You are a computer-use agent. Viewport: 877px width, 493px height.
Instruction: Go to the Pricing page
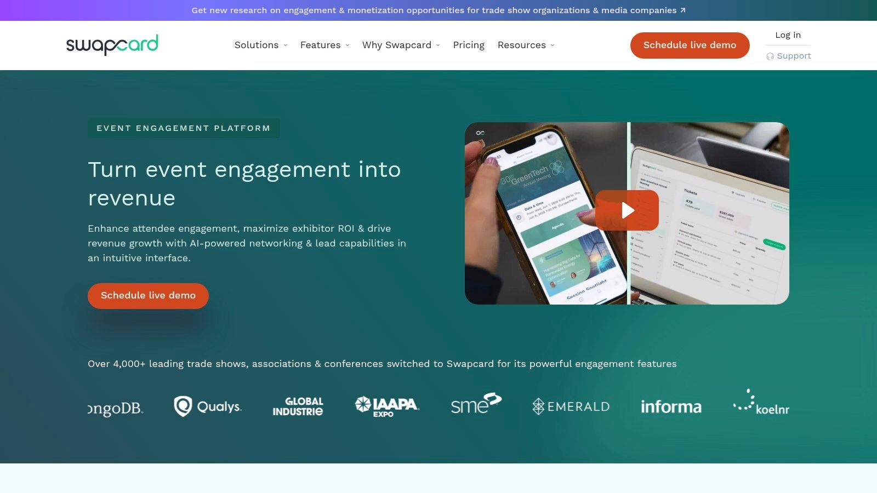[x=469, y=45]
